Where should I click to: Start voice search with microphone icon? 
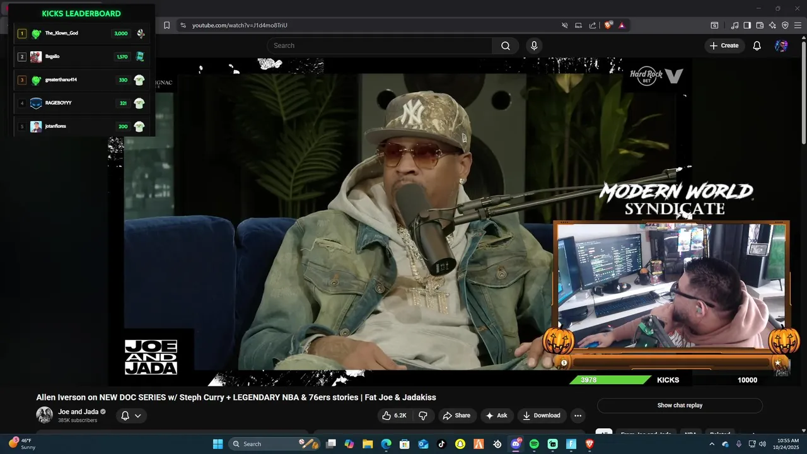click(534, 45)
